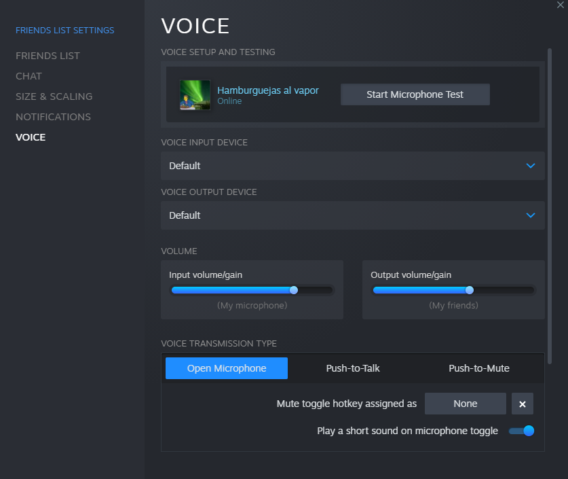The width and height of the screenshot is (568, 479).
Task: Open Friends List settings section
Action: coord(48,56)
